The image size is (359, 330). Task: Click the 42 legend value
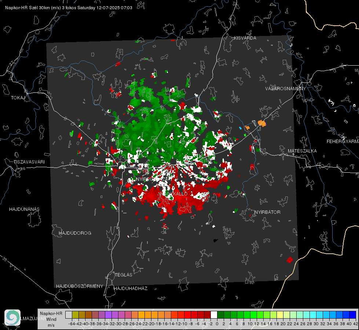[356, 324]
